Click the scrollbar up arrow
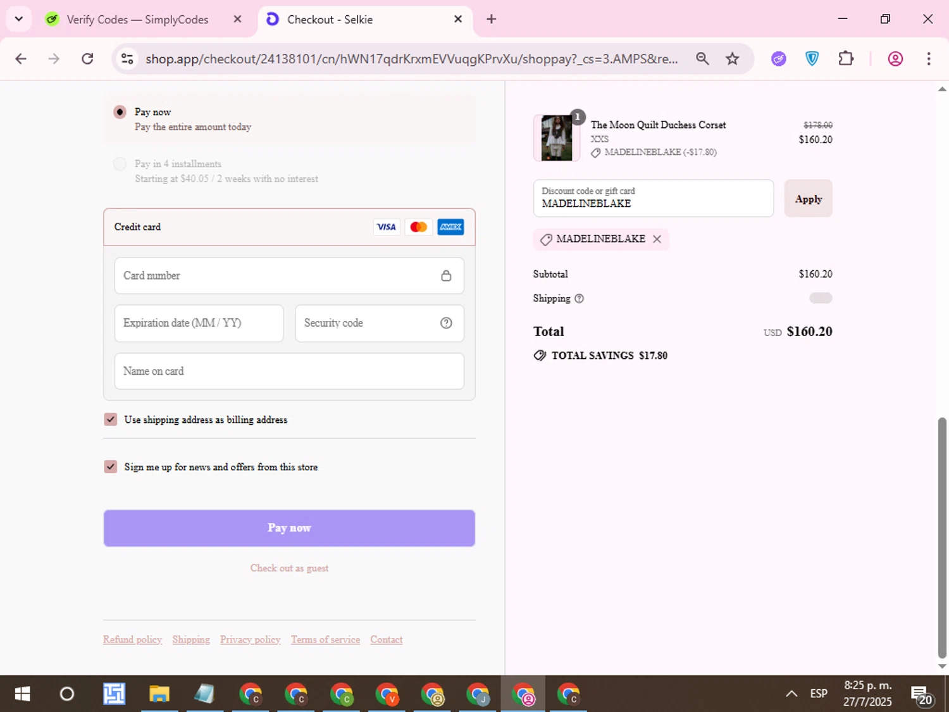 click(942, 89)
